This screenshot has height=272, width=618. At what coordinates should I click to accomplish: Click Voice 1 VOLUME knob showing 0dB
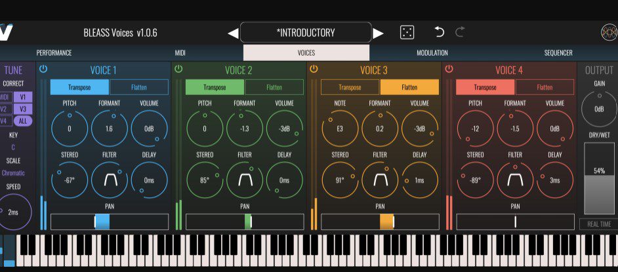pyautogui.click(x=150, y=128)
